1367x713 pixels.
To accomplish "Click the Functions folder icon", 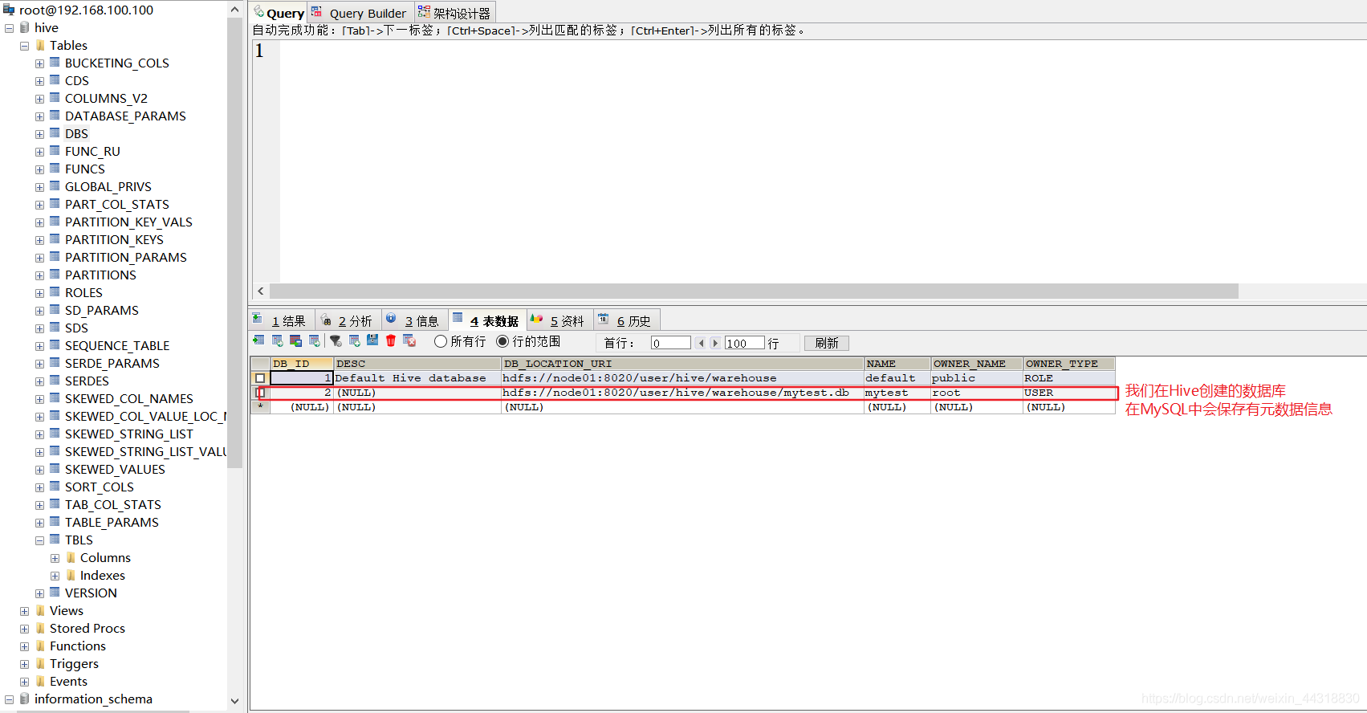I will pos(40,646).
